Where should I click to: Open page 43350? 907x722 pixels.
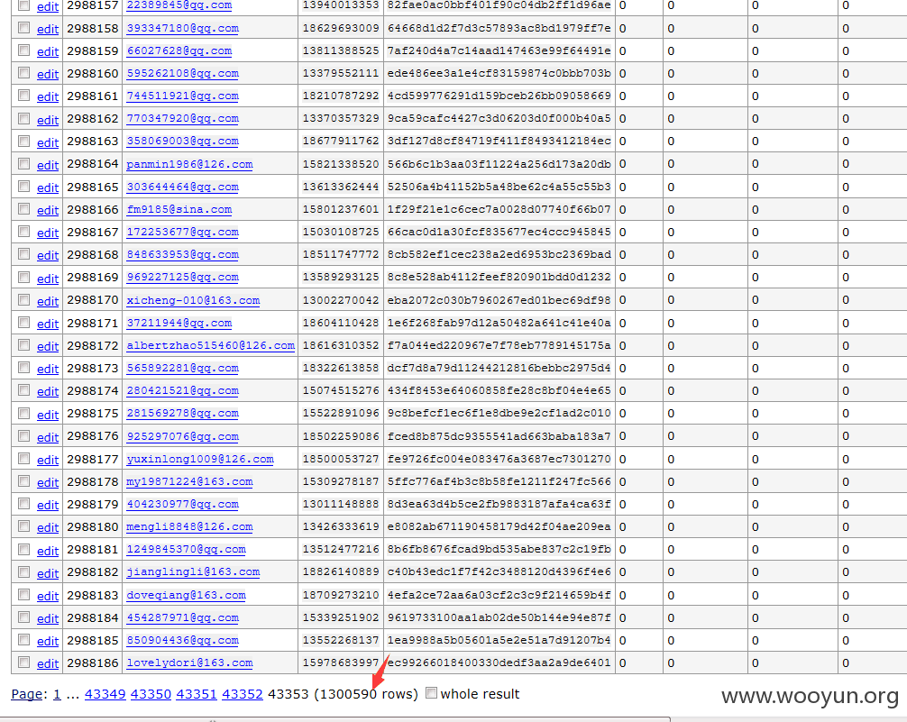pos(151,694)
